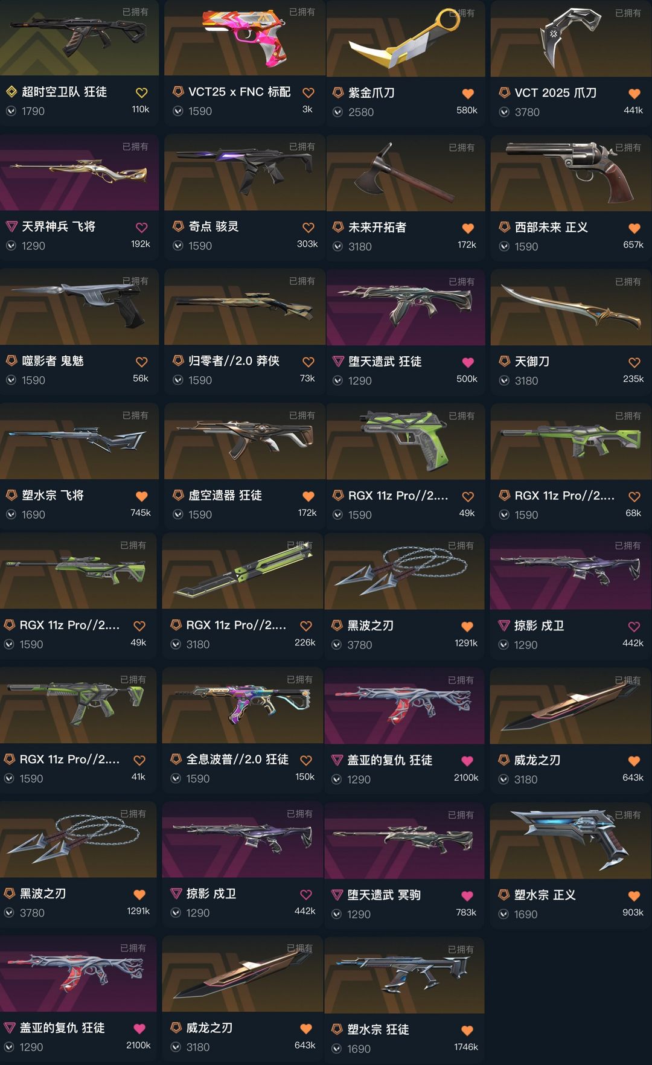Select the 噬影者 鬼魅 skin title

click(x=53, y=361)
